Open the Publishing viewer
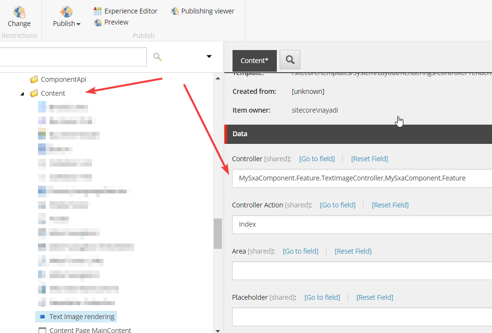Image resolution: width=492 pixels, height=333 pixels. 203,11
